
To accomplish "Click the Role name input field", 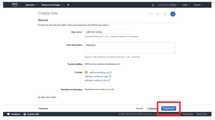I will pos(107,32).
